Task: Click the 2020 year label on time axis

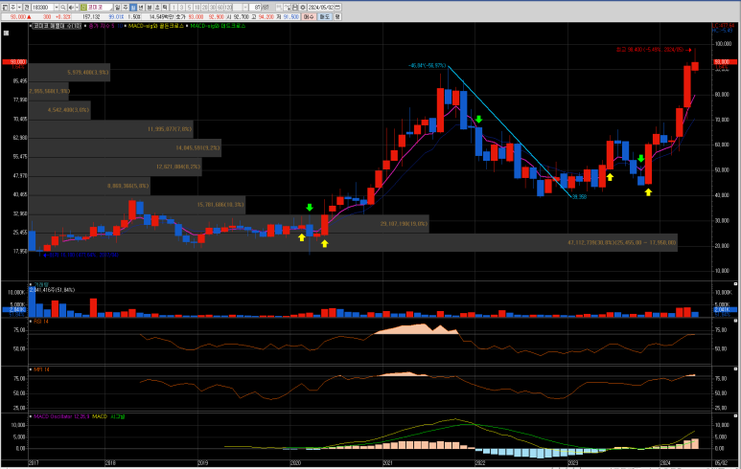Action: pyautogui.click(x=295, y=463)
